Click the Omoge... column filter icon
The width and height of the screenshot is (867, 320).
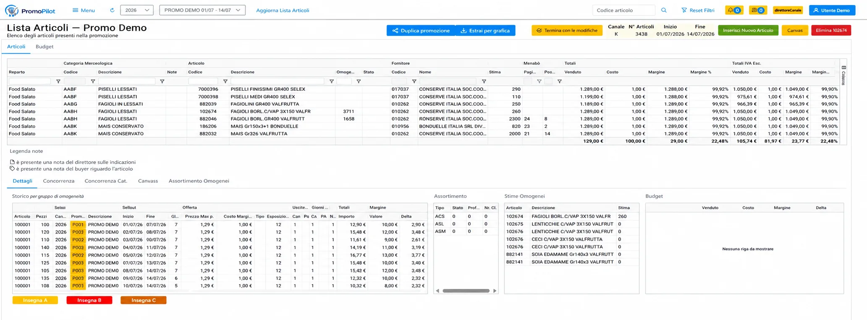pyautogui.click(x=359, y=81)
